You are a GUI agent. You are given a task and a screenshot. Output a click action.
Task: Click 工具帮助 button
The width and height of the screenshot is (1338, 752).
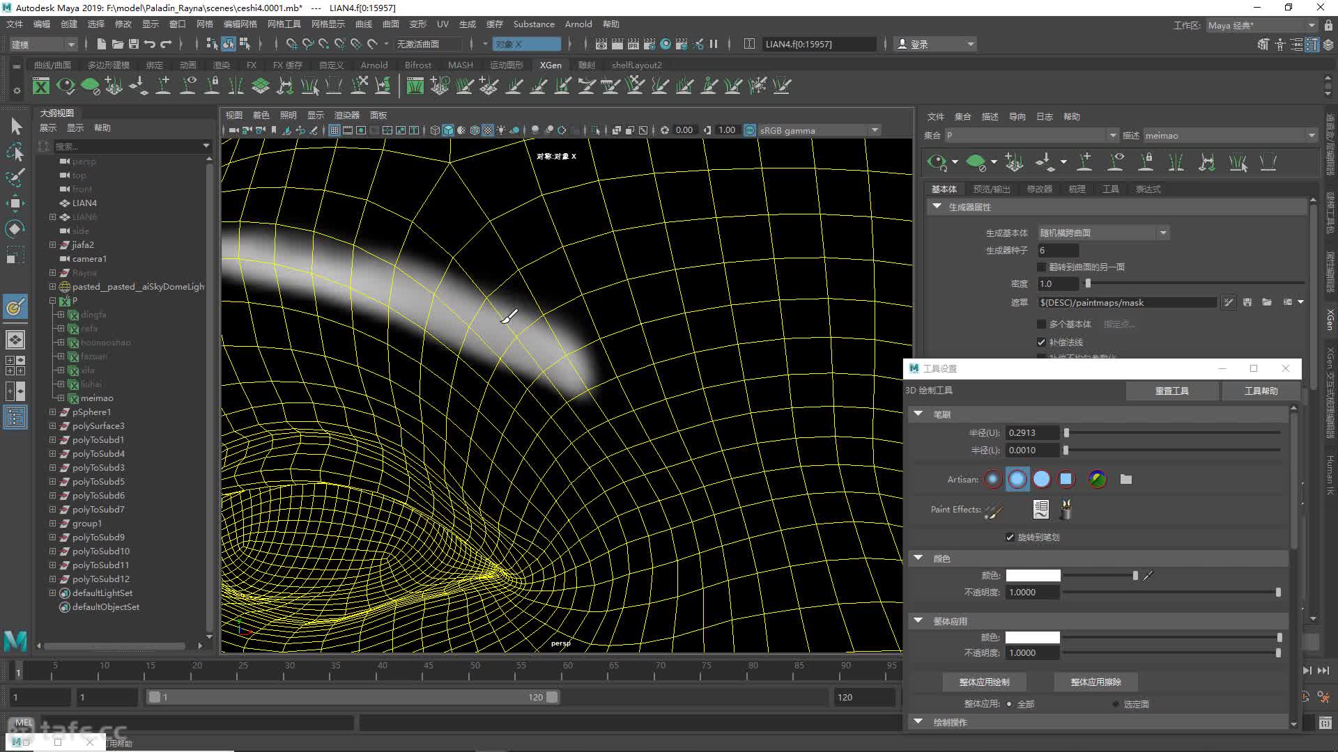1261,391
